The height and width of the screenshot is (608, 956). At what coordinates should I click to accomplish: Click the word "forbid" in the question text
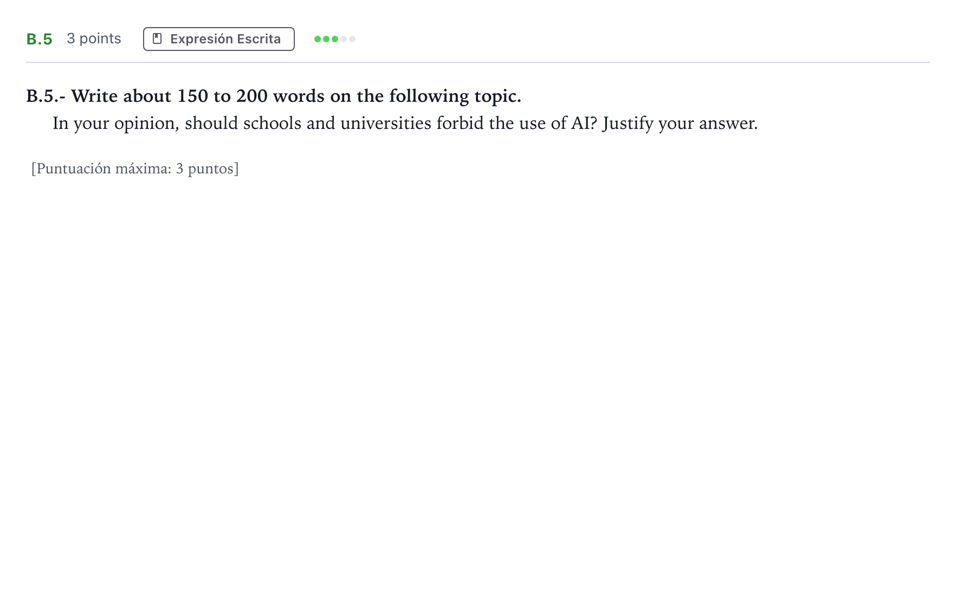tap(460, 123)
